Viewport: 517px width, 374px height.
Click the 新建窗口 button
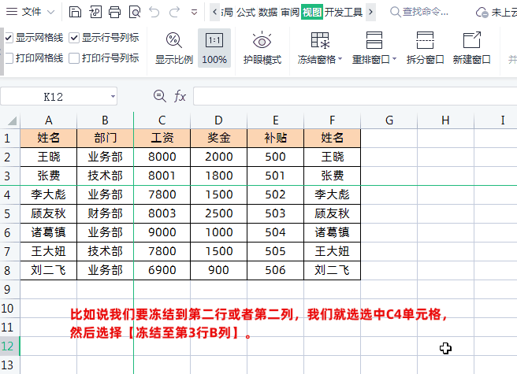[471, 48]
